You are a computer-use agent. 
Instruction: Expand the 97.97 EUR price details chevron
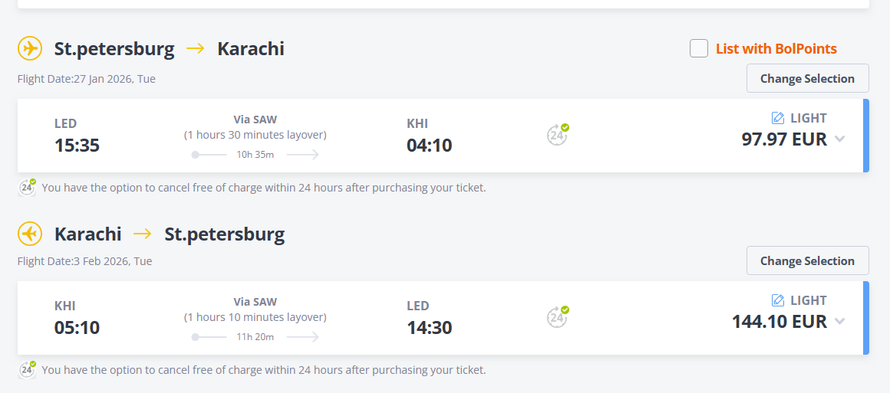(840, 139)
